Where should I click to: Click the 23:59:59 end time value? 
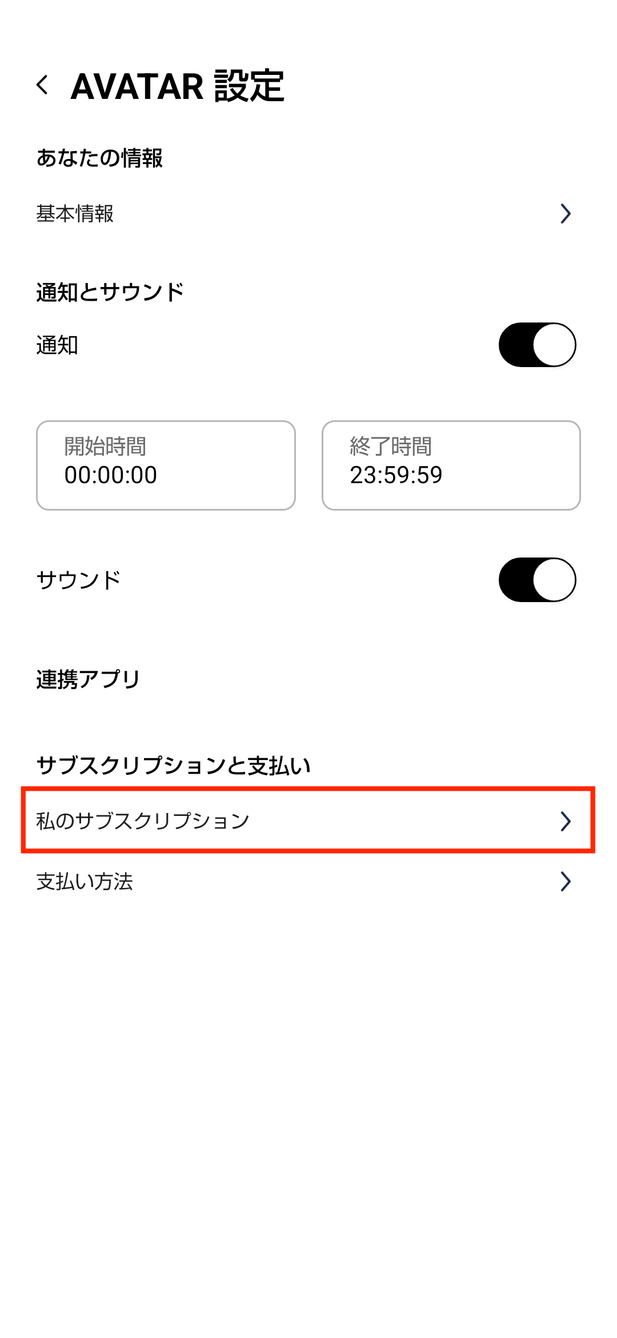396,475
